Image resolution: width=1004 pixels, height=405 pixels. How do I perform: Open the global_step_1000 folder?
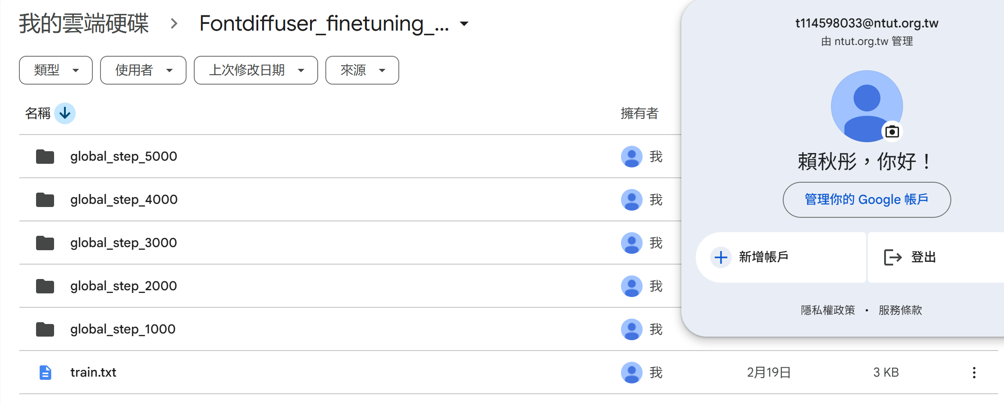(123, 329)
